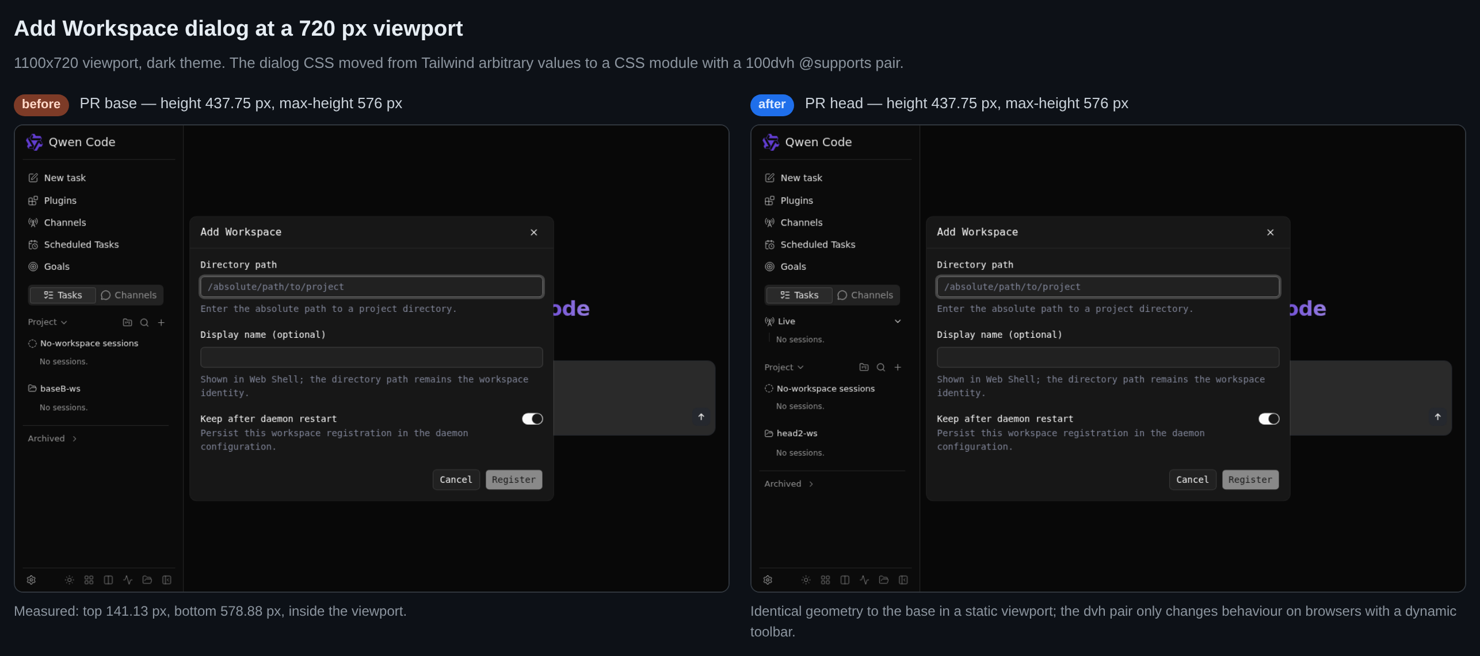Switch to the Channels tab in the after panel
The width and height of the screenshot is (1480, 656).
865,295
